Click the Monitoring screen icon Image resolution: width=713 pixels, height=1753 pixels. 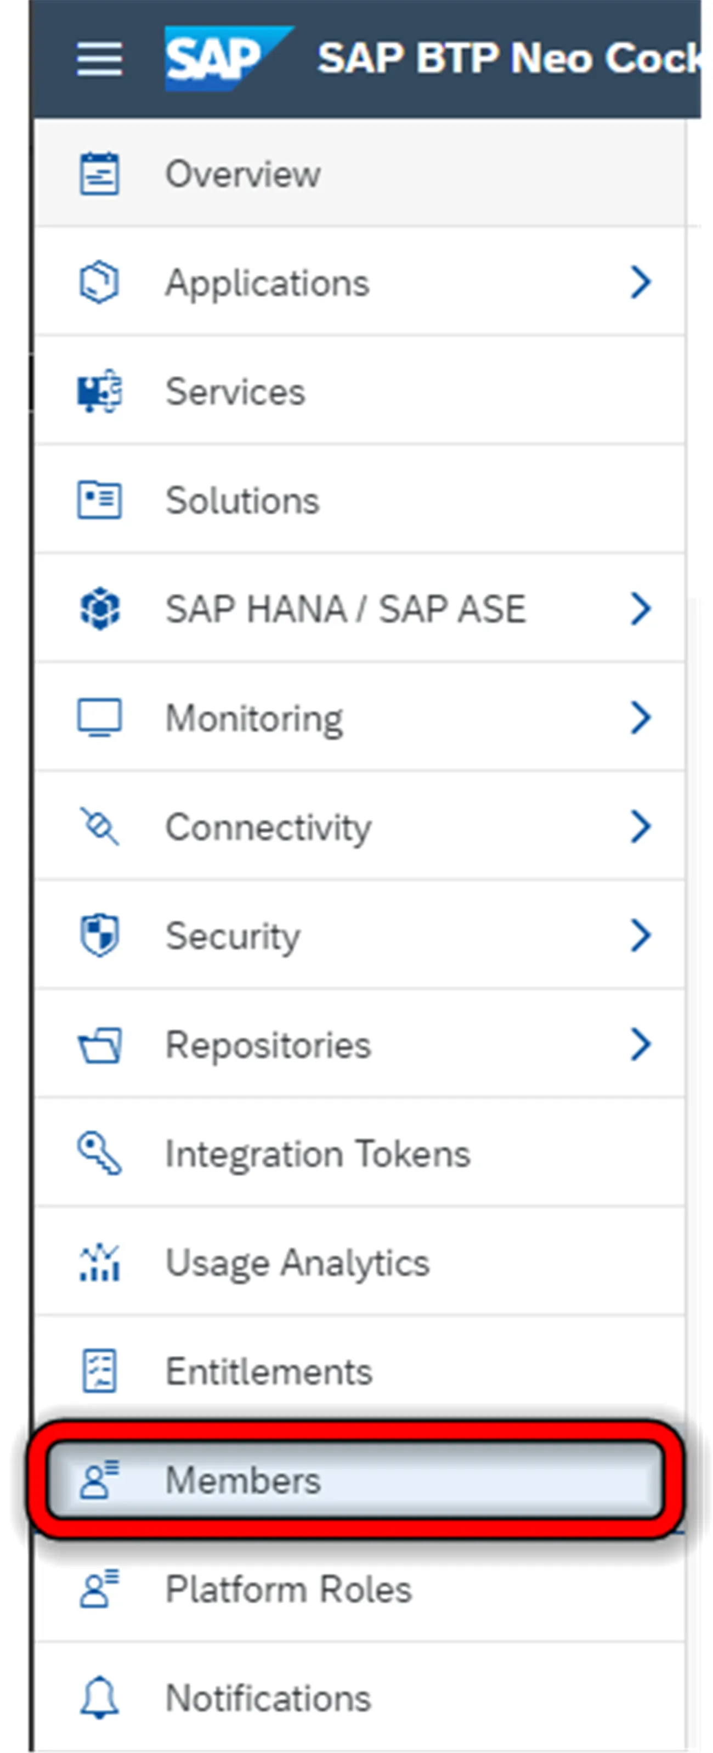[99, 717]
